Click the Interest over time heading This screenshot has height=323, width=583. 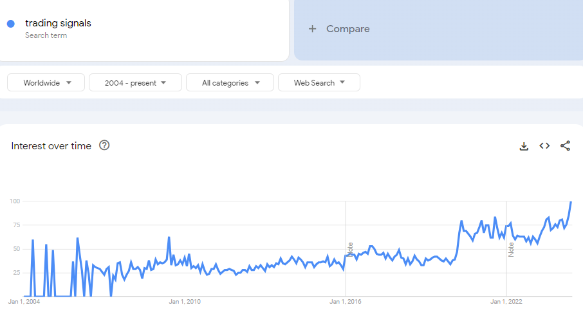coord(51,146)
